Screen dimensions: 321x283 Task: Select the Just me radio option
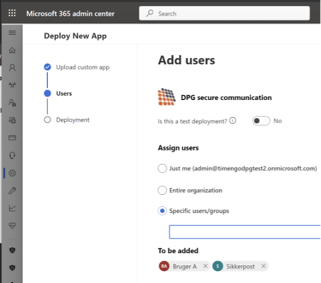point(162,168)
